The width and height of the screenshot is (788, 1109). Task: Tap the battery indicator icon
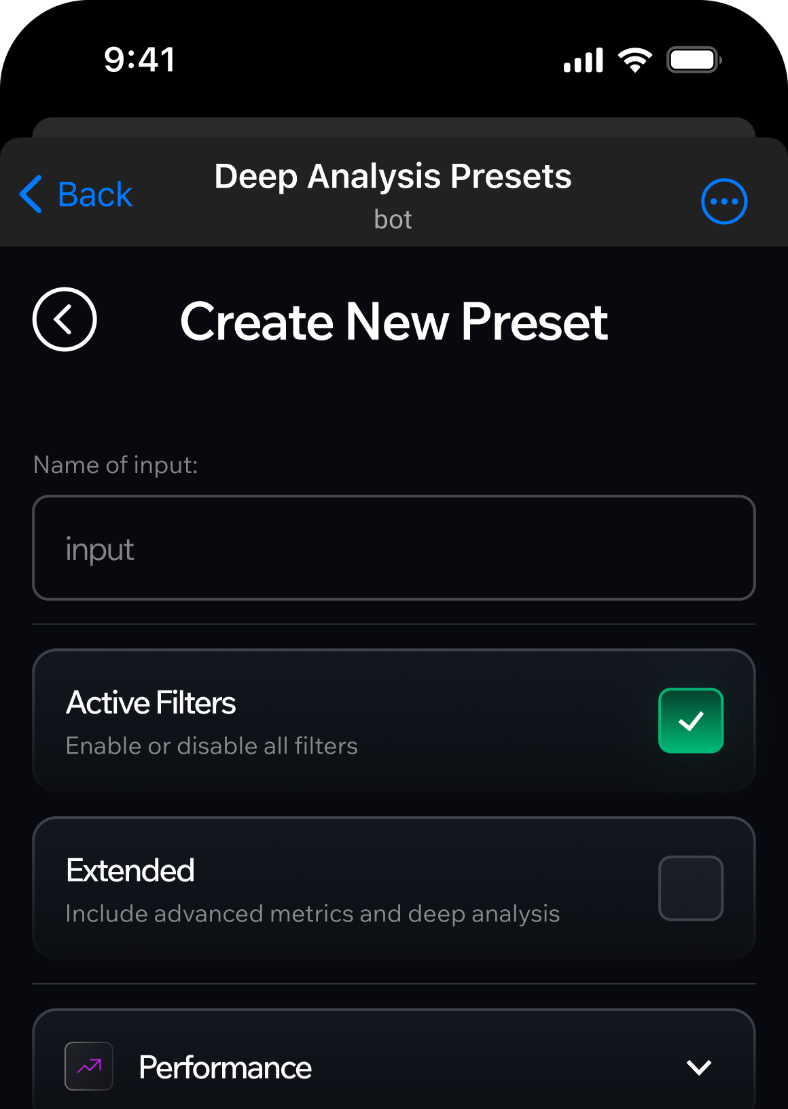(x=694, y=60)
